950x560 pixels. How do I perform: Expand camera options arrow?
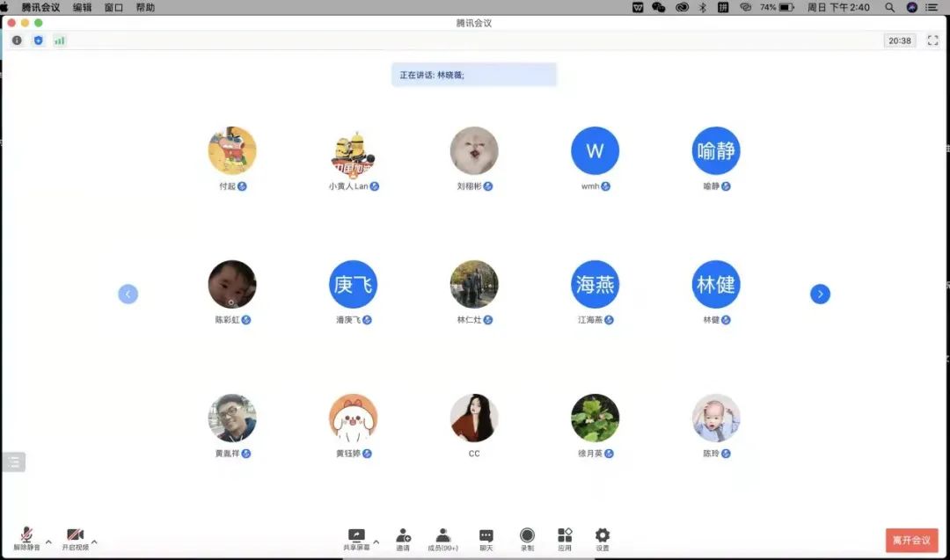point(94,542)
